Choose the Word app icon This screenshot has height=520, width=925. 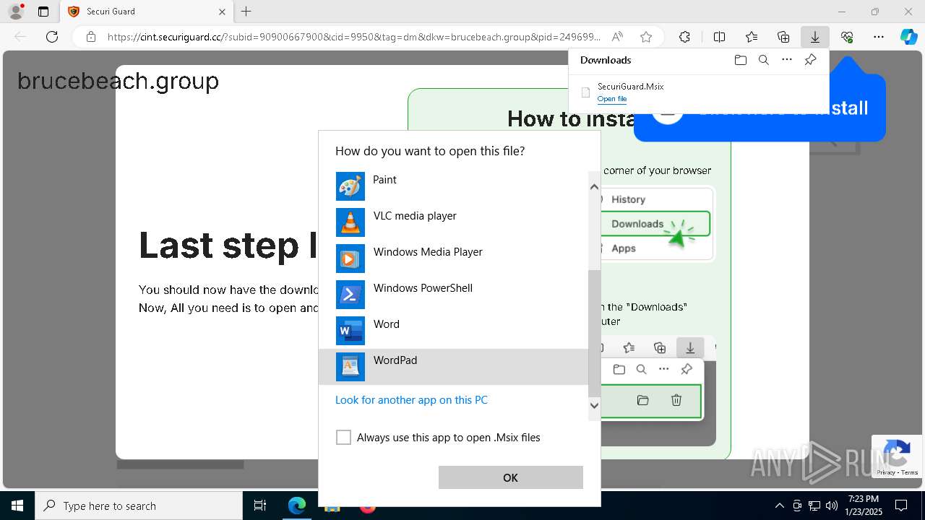click(x=350, y=331)
